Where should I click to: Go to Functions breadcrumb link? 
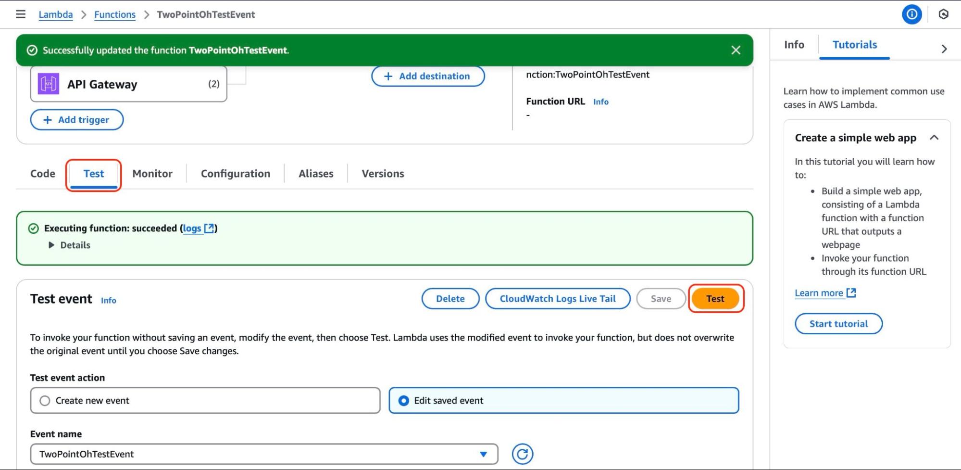pos(115,14)
